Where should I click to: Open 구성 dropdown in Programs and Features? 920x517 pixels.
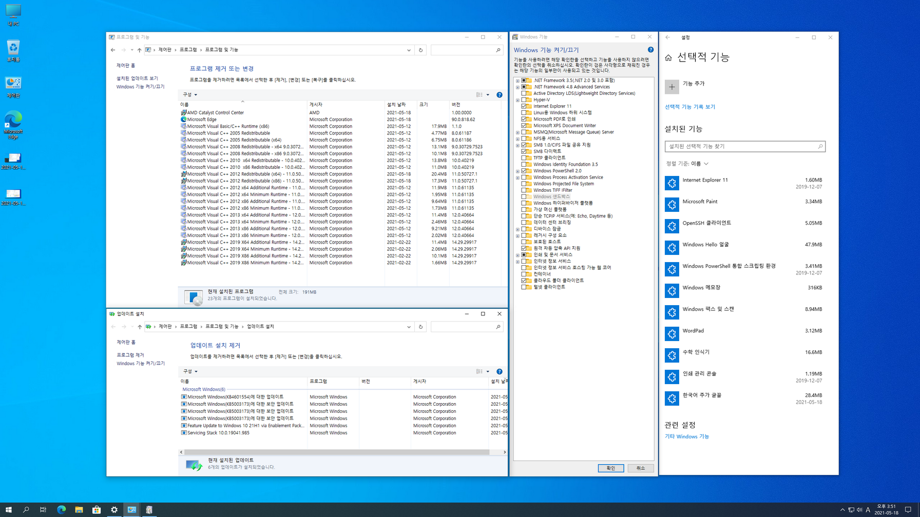[190, 95]
